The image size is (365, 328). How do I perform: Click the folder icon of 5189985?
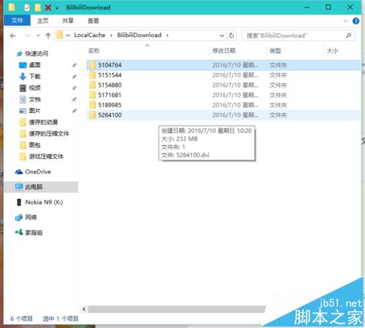(x=93, y=105)
